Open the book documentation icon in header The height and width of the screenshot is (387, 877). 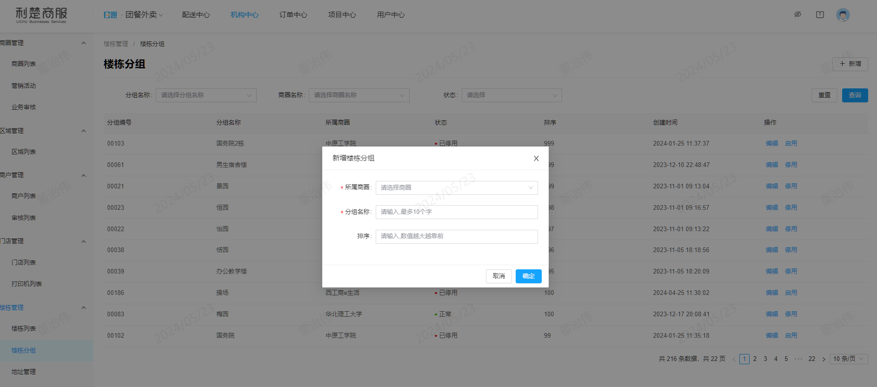[x=820, y=15]
